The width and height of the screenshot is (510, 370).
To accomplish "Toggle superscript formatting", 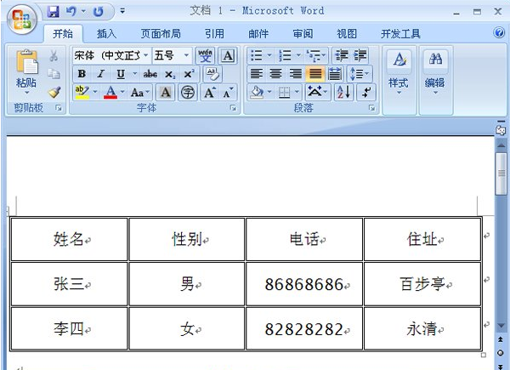I will [189, 74].
